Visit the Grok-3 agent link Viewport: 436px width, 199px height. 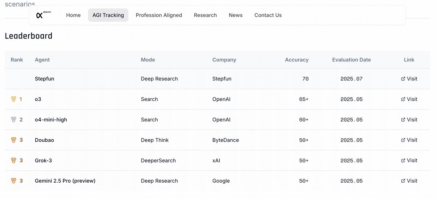(x=409, y=160)
